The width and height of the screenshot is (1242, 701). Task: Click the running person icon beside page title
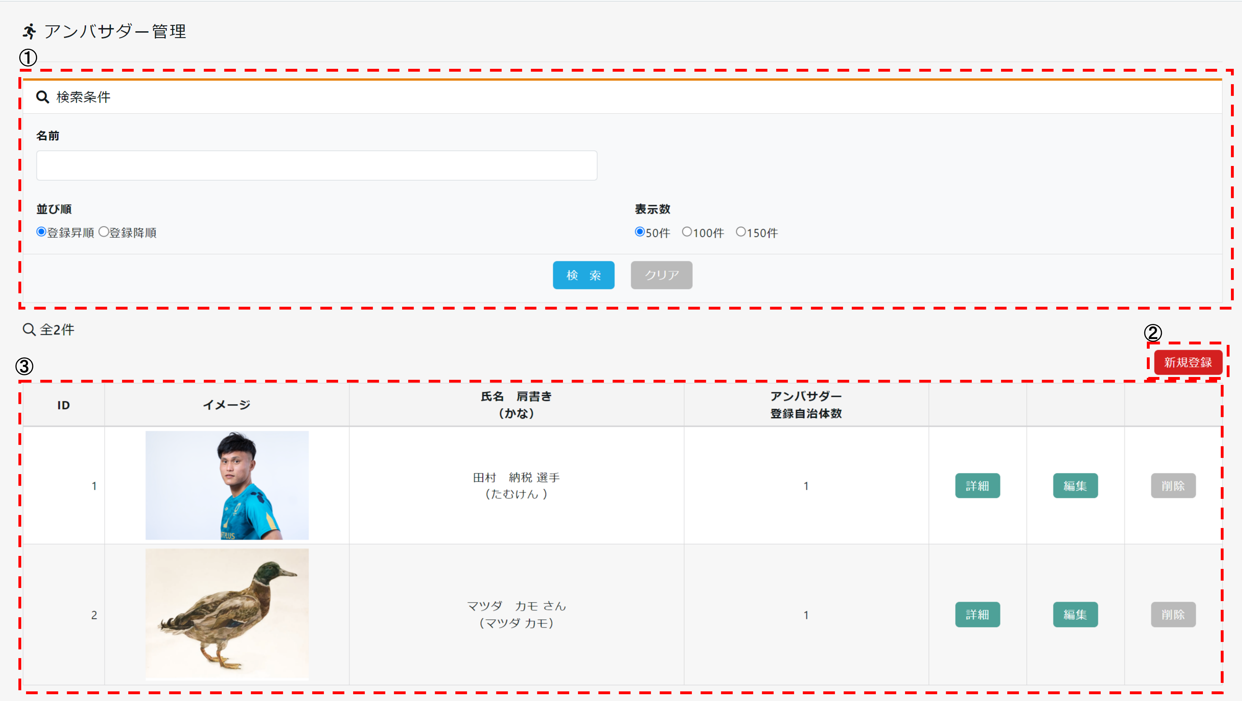(x=29, y=31)
